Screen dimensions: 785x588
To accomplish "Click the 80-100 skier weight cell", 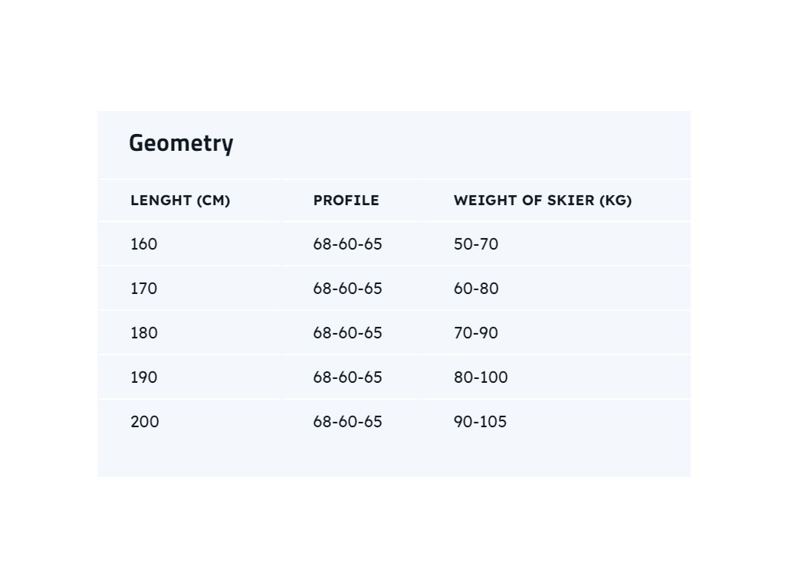I will tap(480, 377).
